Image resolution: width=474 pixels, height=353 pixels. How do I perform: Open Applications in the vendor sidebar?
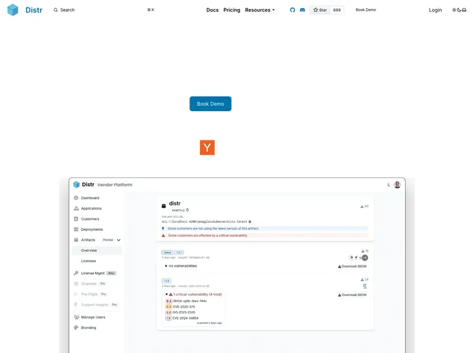[x=92, y=208]
